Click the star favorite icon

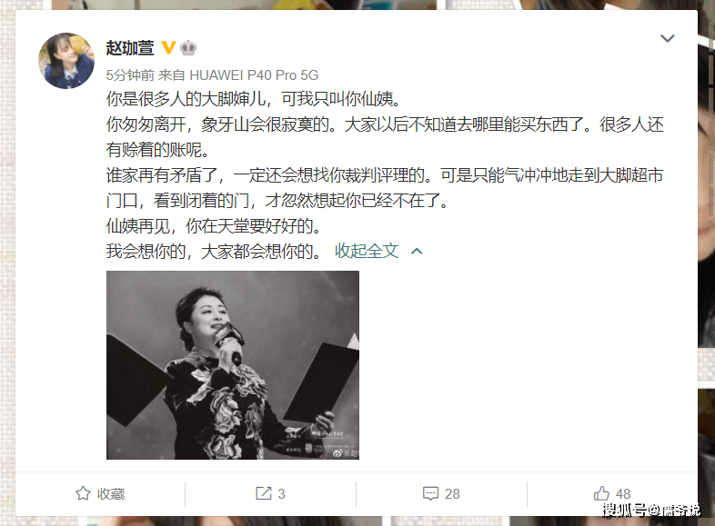(83, 493)
